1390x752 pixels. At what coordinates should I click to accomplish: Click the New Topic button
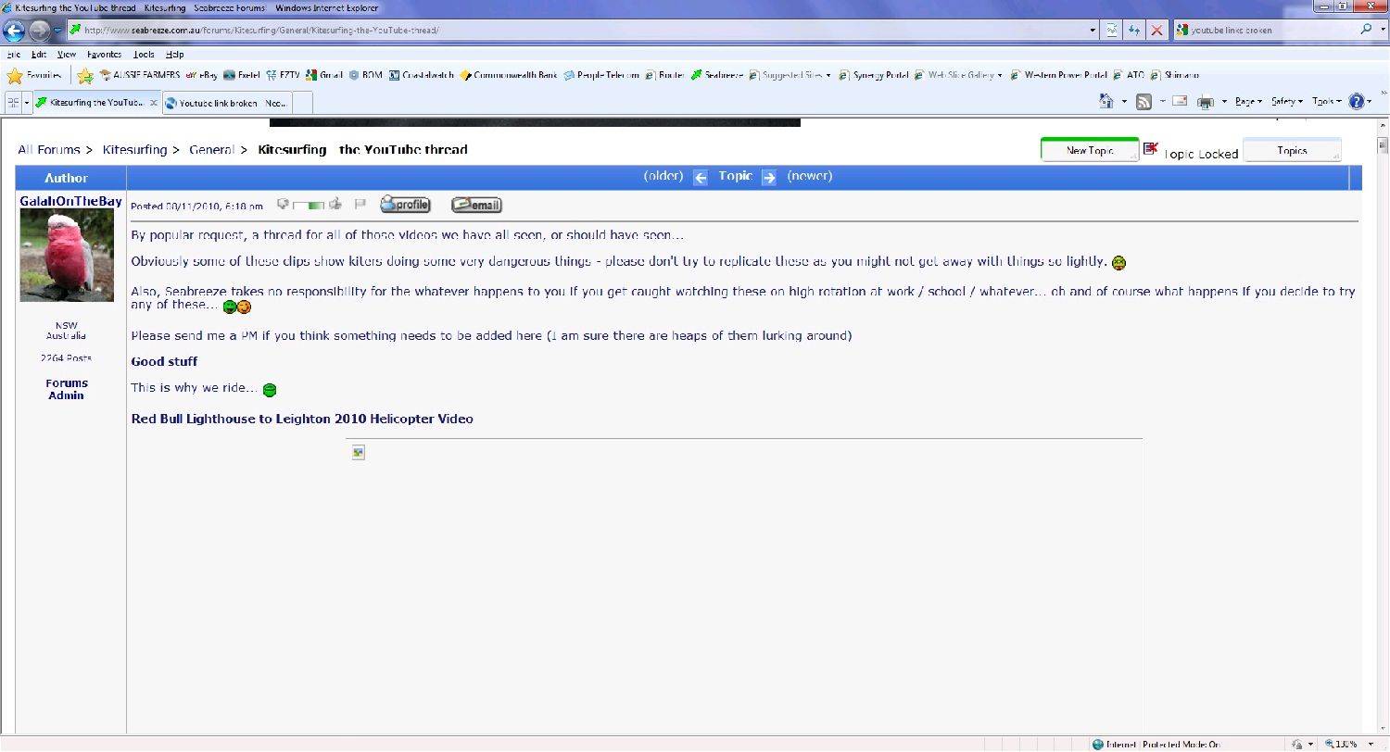[x=1089, y=150]
